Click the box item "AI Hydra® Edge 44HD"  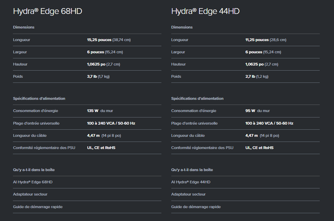coord(191,182)
